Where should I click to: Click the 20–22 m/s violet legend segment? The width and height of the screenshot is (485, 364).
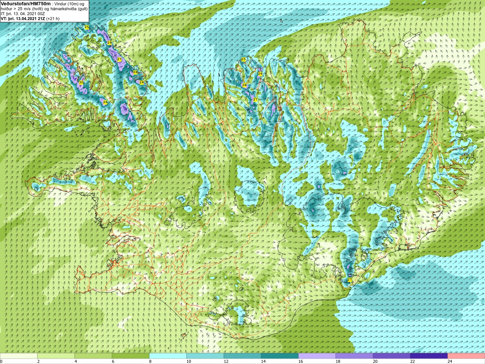coord(392,356)
